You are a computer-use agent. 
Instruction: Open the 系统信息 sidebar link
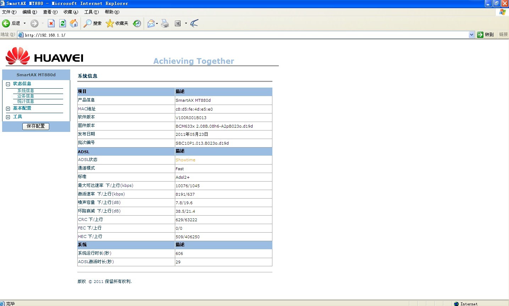26,91
